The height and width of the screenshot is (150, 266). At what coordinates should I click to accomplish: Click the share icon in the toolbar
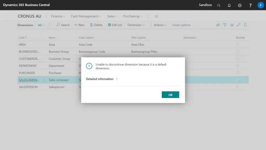[218, 25]
